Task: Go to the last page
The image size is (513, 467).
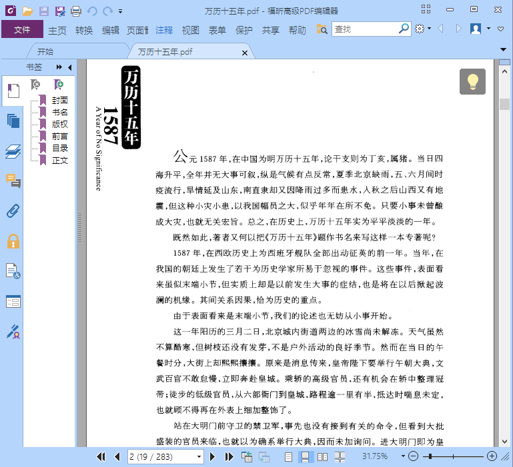Action: 229,456
